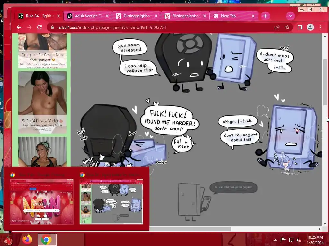The height and width of the screenshot is (246, 329).
Task: Click the forward navigation arrow
Action: (29, 28)
